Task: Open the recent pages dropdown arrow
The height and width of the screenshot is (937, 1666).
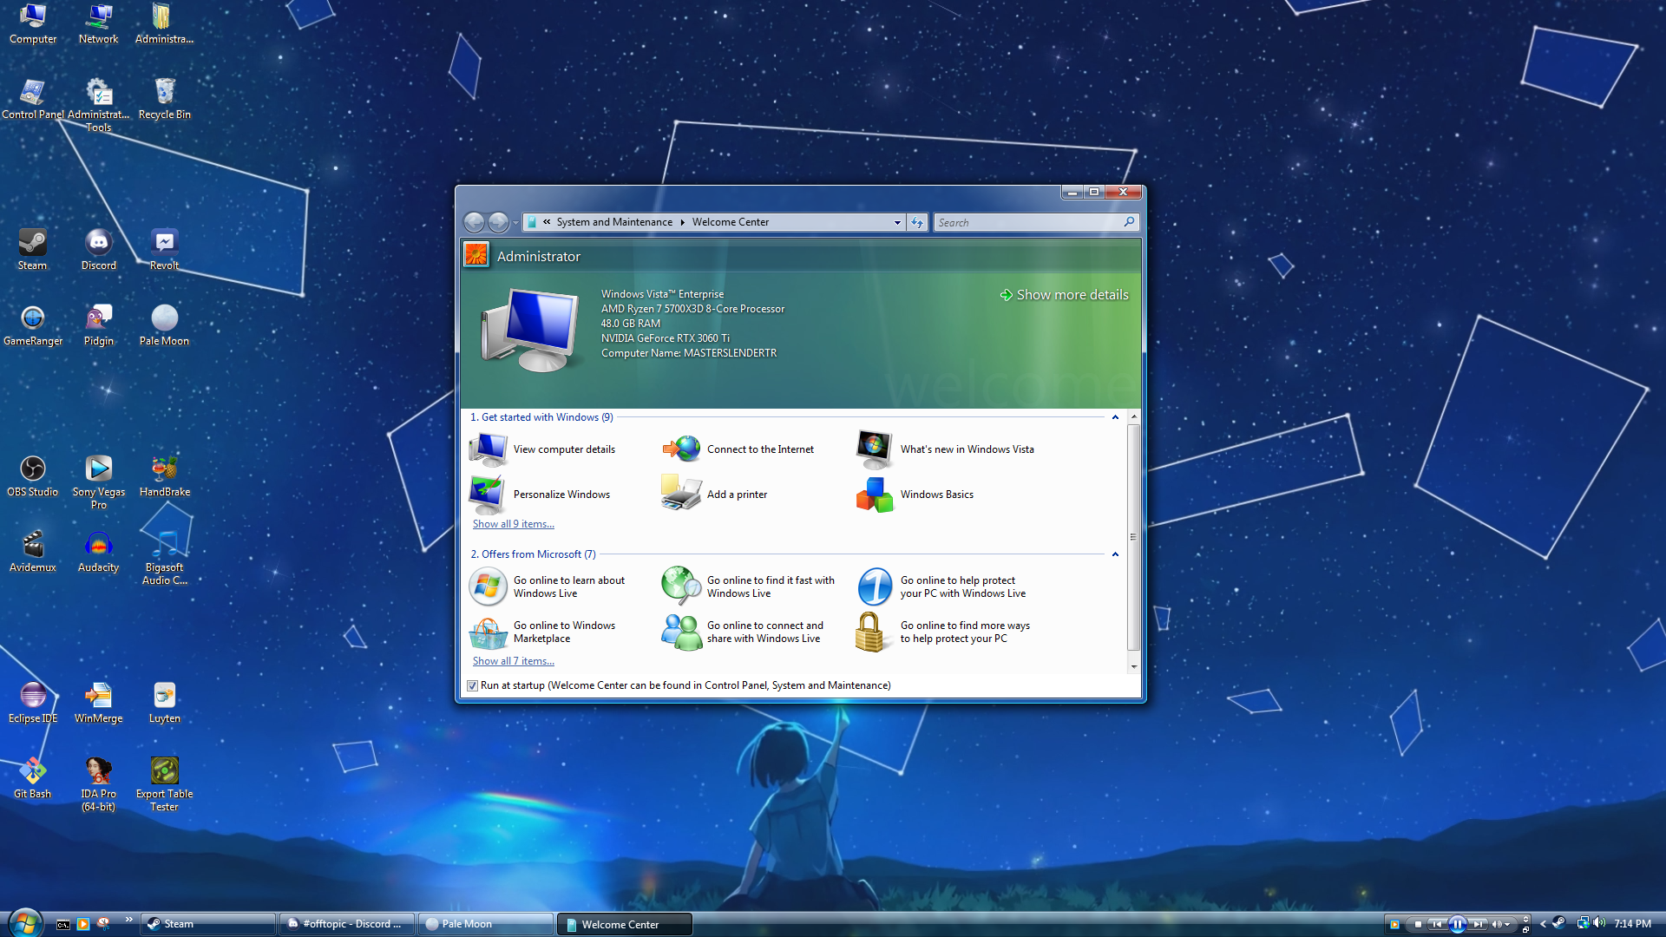Action: 515,223
